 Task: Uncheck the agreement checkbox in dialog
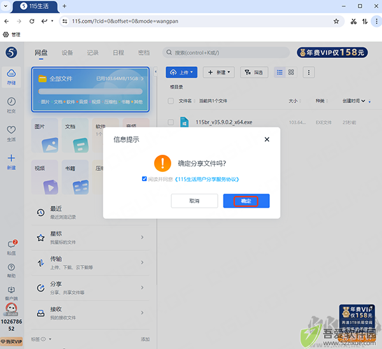click(x=145, y=179)
